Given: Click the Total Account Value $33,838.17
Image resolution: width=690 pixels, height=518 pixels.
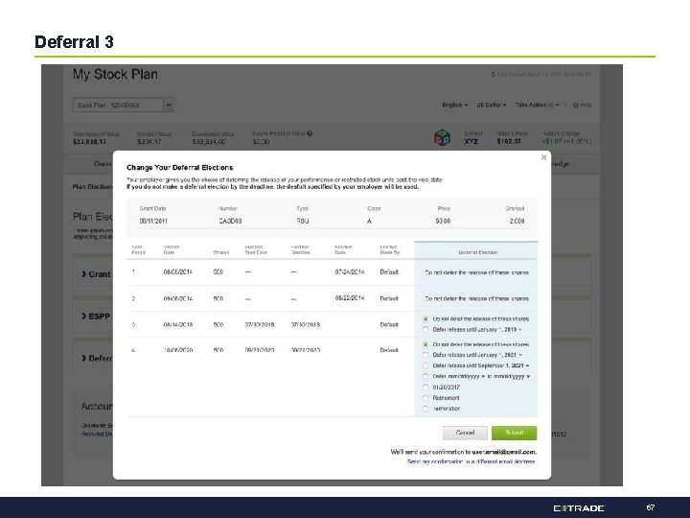Looking at the screenshot, I should click(x=90, y=142).
